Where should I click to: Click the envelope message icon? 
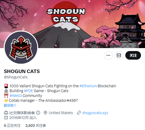(119, 55)
